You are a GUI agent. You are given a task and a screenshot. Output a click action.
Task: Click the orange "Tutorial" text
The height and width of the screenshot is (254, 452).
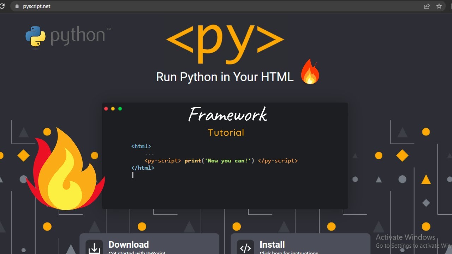coord(226,133)
